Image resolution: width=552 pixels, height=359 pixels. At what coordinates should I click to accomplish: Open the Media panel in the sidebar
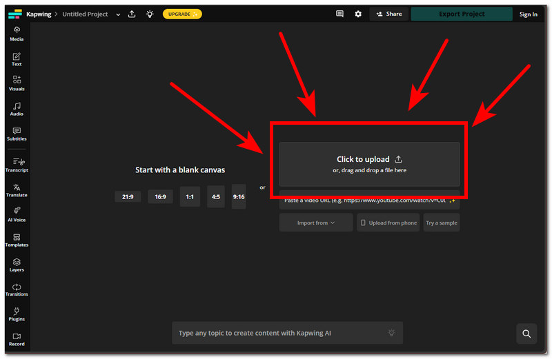pos(17,34)
